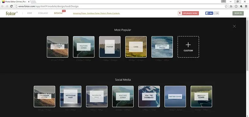Click the heart gem icon on Upgrade
Viewport: 249px width, 117px height.
pos(180,13)
